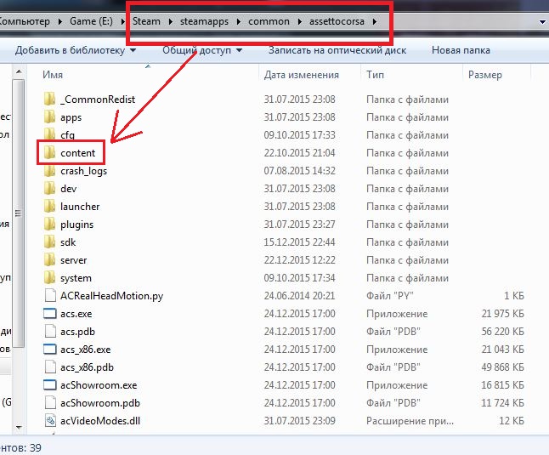Open the Общий доступ dropdown menu

202,50
